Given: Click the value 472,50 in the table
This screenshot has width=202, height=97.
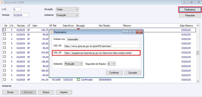Looking at the screenshot, I should pos(45,53).
